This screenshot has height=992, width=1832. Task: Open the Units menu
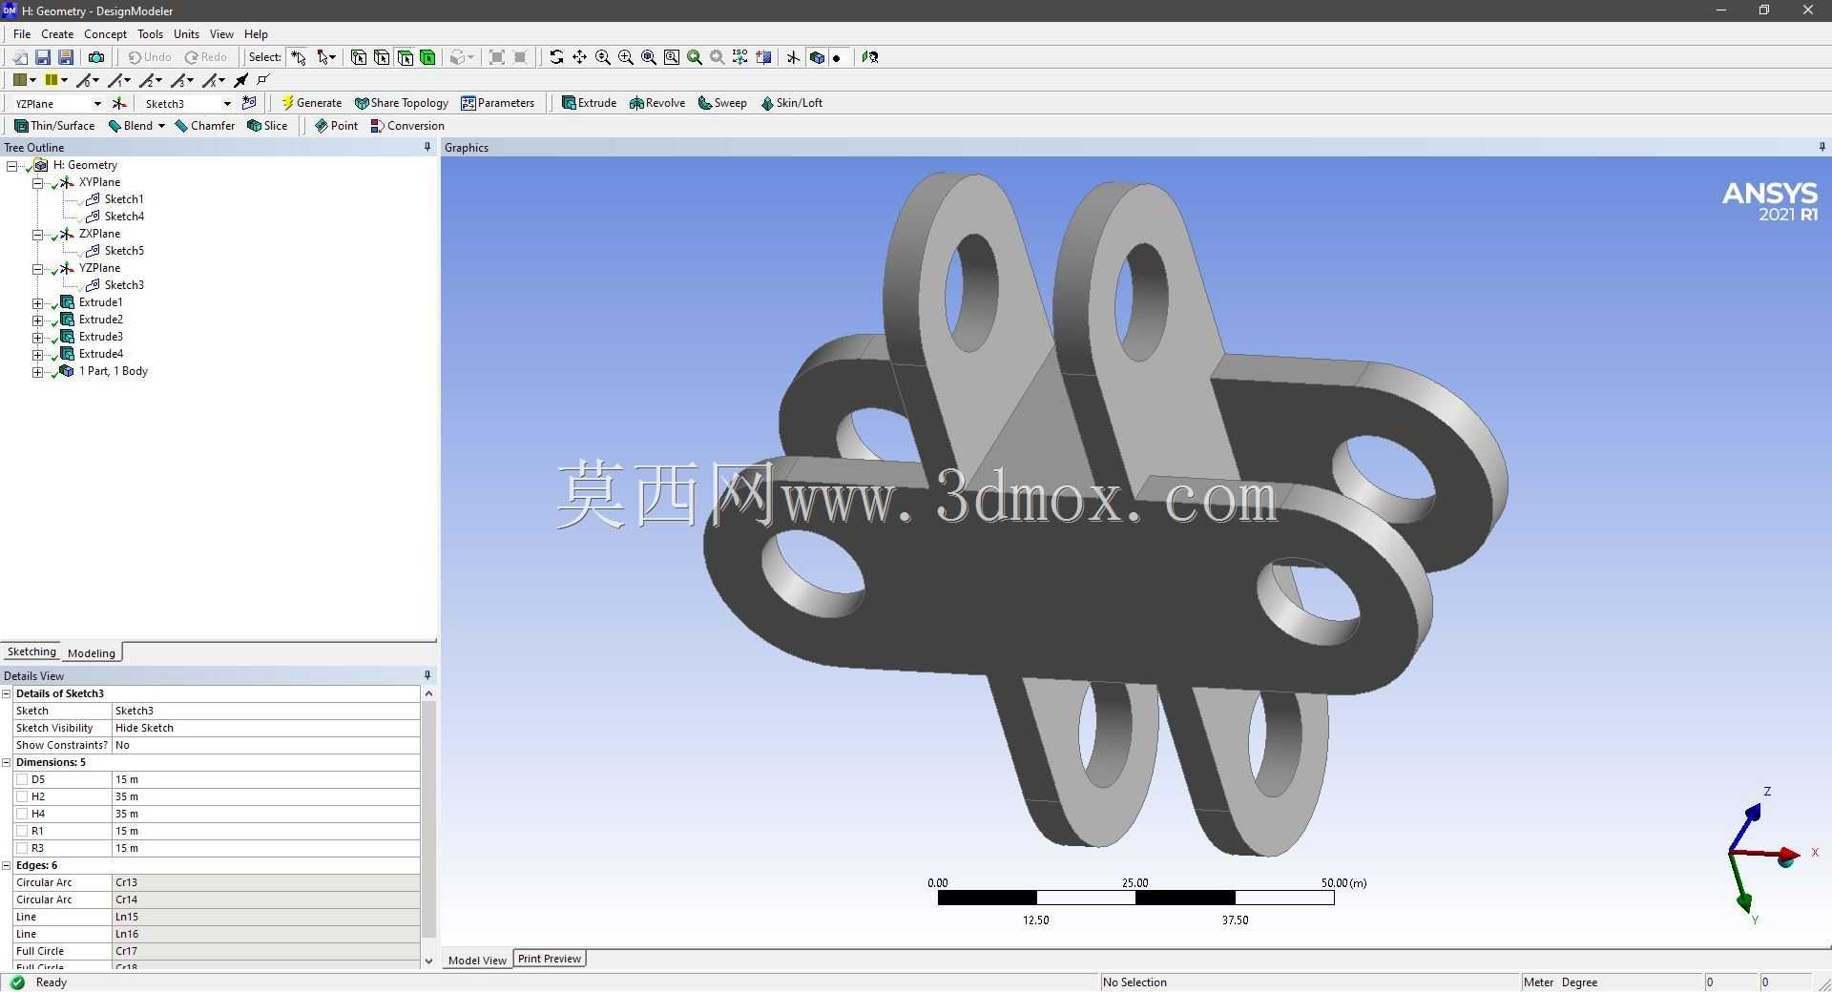[x=186, y=33]
